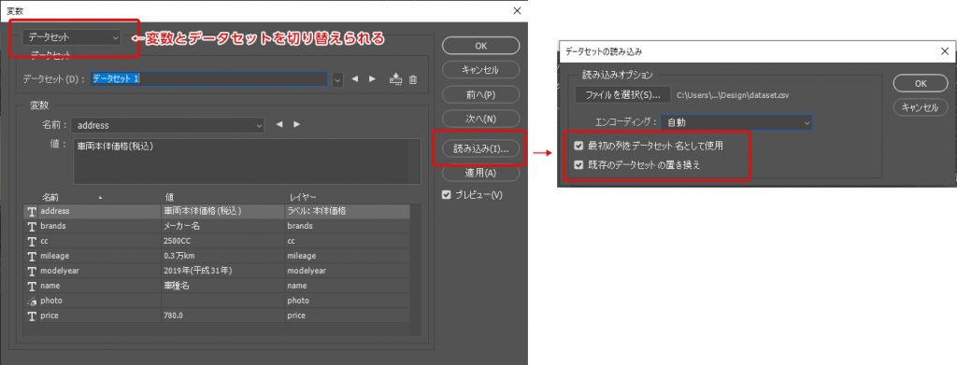Toggle 最初の列をデータセット名として使用 checkbox
This screenshot has width=957, height=365.
578,146
